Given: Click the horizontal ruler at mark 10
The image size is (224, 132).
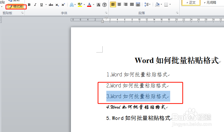Looking at the screenshot, I should [139, 20].
